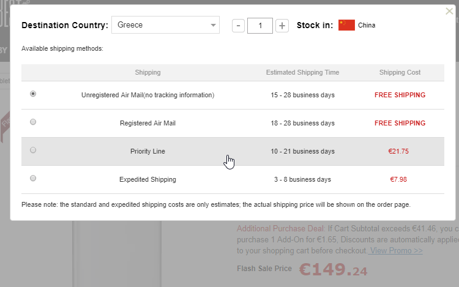This screenshot has height=287, width=459.
Task: Click the Expedited Shipping label
Action: point(147,179)
